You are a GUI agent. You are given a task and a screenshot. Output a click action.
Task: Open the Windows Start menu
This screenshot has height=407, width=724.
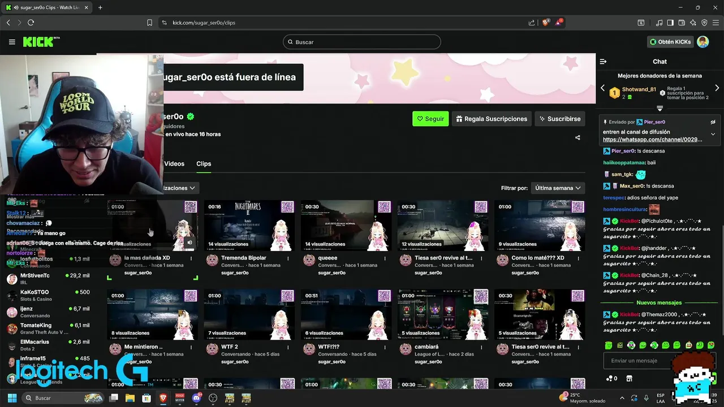pos(12,398)
